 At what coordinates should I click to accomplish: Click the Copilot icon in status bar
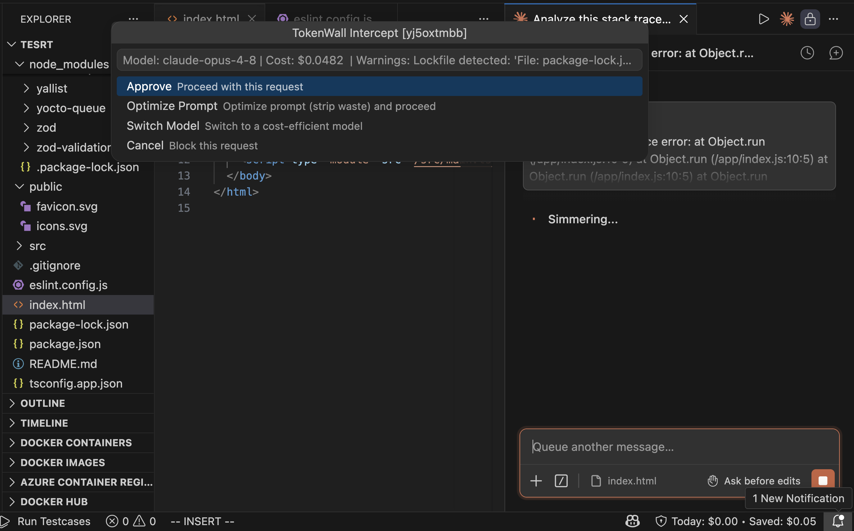(632, 521)
